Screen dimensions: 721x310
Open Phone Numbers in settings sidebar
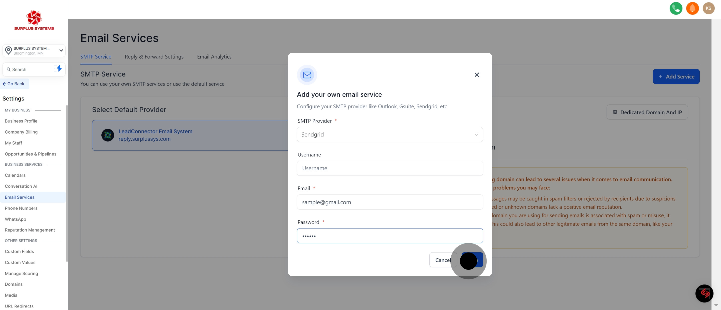[x=21, y=208]
